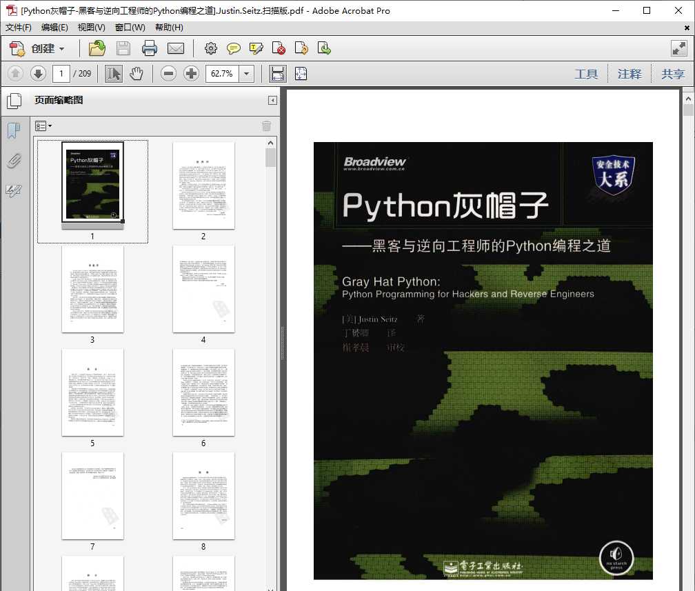Select page 5 thumbnail

92,392
